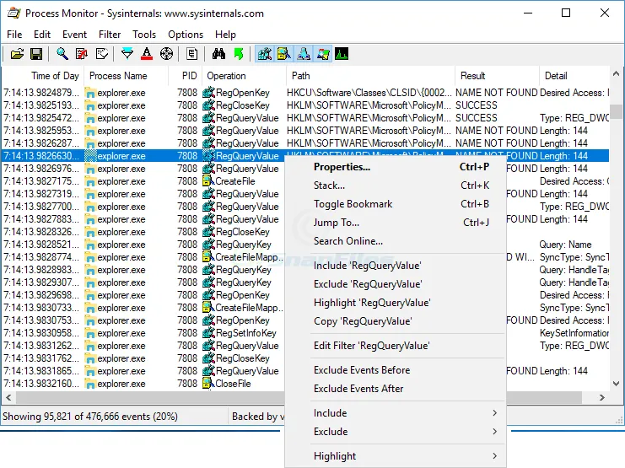Open a saved log with the Open toolbar icon

pos(17,54)
